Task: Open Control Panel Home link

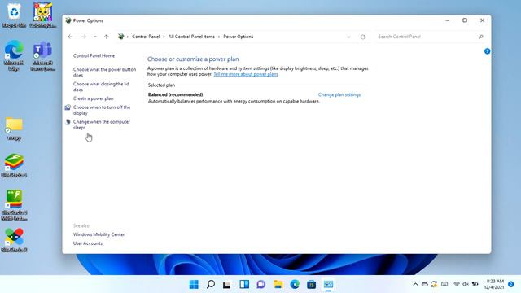Action: pyautogui.click(x=94, y=55)
